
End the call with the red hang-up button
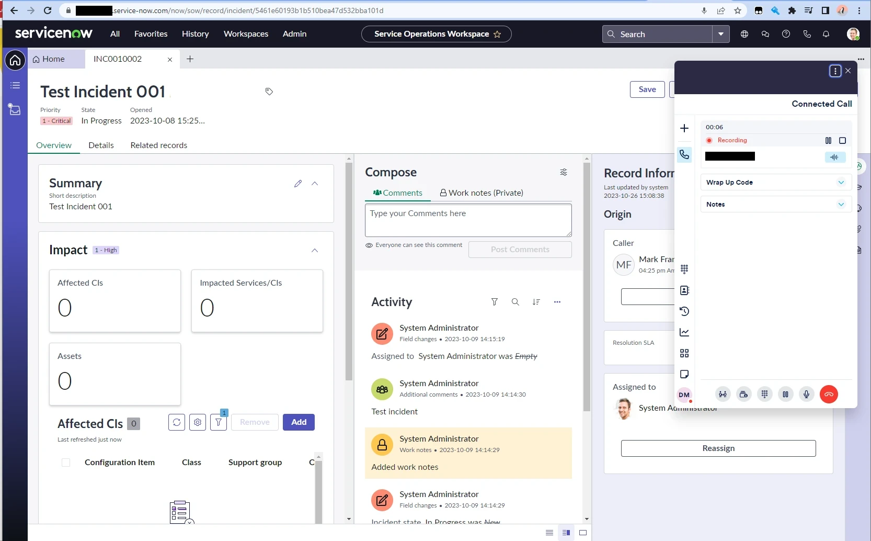click(829, 395)
